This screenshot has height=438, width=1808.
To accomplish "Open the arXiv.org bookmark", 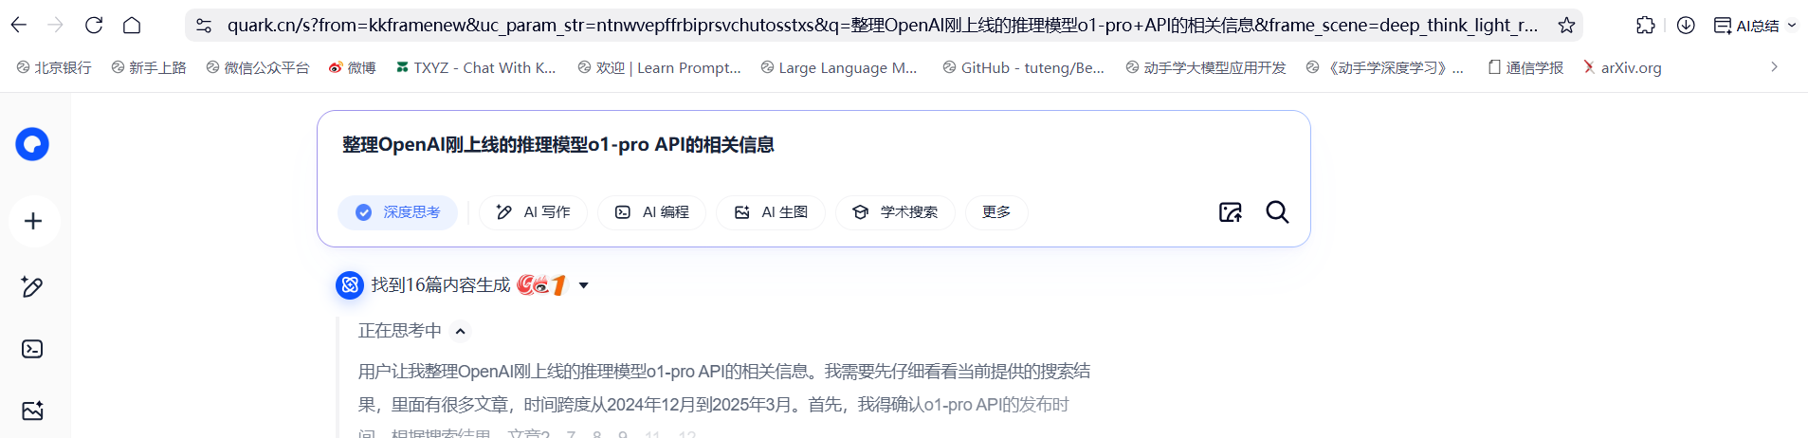I will tap(1622, 67).
